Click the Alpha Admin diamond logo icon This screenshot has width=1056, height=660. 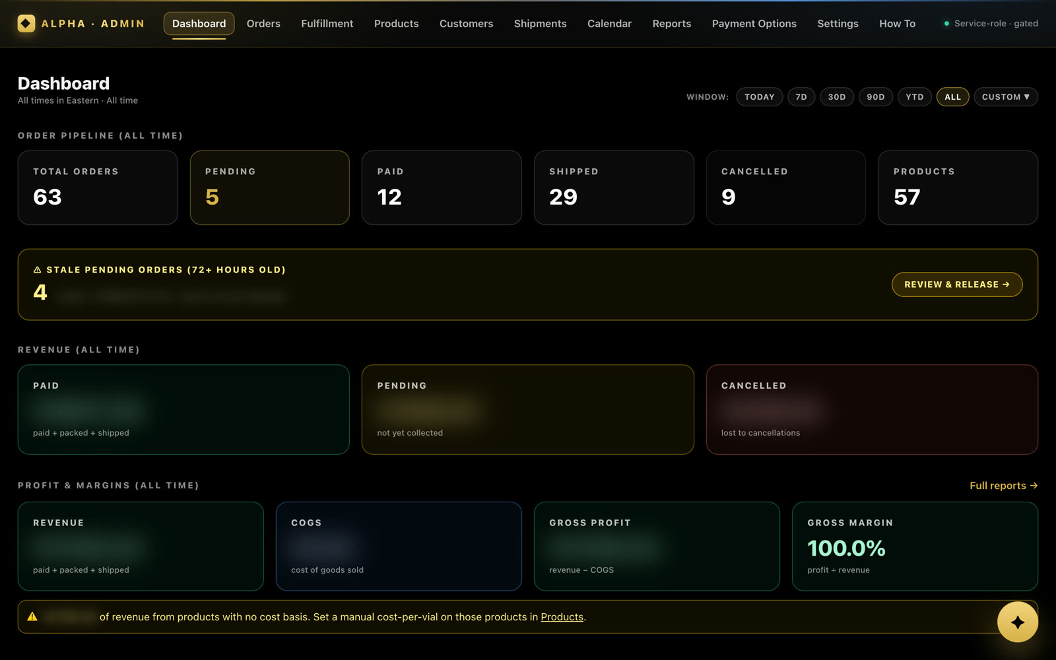(x=26, y=24)
